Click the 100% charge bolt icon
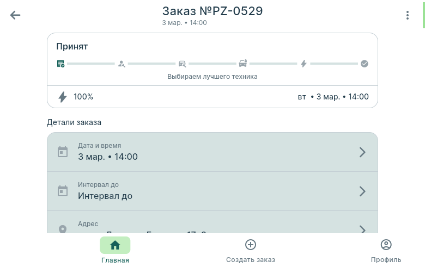This screenshot has width=425, height=268. (63, 97)
